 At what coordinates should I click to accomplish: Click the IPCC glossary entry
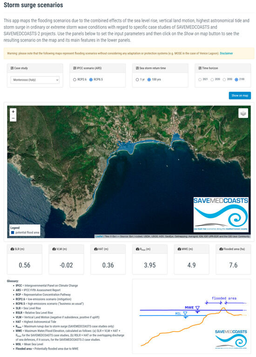47,286
